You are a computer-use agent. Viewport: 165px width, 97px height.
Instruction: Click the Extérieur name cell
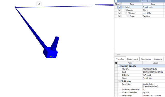click(153, 16)
